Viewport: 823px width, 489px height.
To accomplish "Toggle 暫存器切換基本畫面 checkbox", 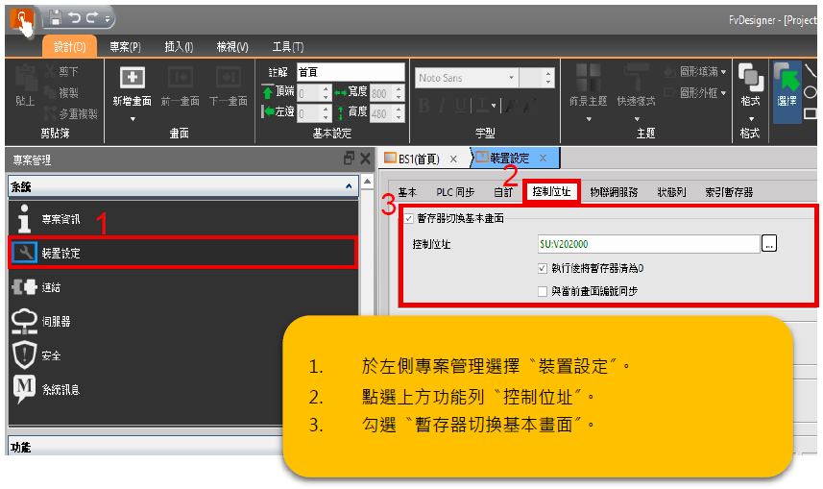I will pyautogui.click(x=410, y=218).
